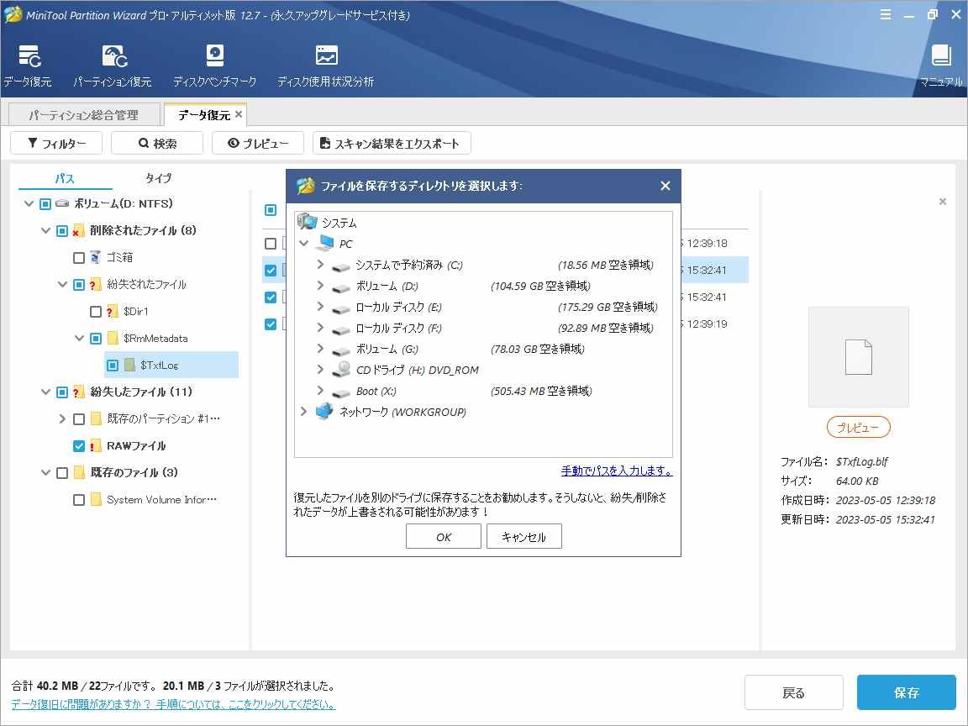Select the システム root icon in dialog
Screen dimensions: 968x726
(307, 222)
